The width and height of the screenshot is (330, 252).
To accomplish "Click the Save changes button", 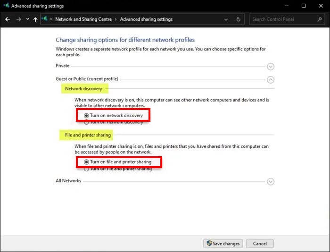I will coord(223,244).
